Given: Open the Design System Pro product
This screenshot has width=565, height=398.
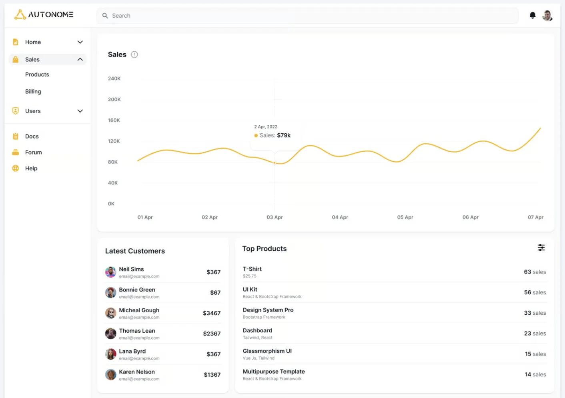Looking at the screenshot, I should [x=268, y=310].
